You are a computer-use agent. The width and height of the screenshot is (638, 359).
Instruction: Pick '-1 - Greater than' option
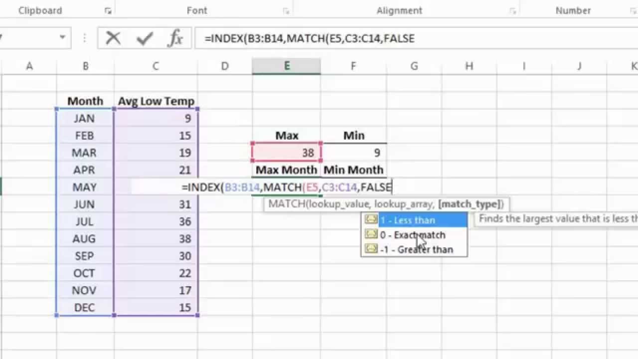point(414,249)
